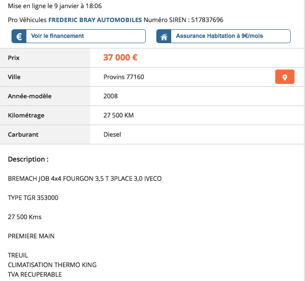Select the Provins 77160 city value
The image size is (305, 281).
pyautogui.click(x=124, y=77)
